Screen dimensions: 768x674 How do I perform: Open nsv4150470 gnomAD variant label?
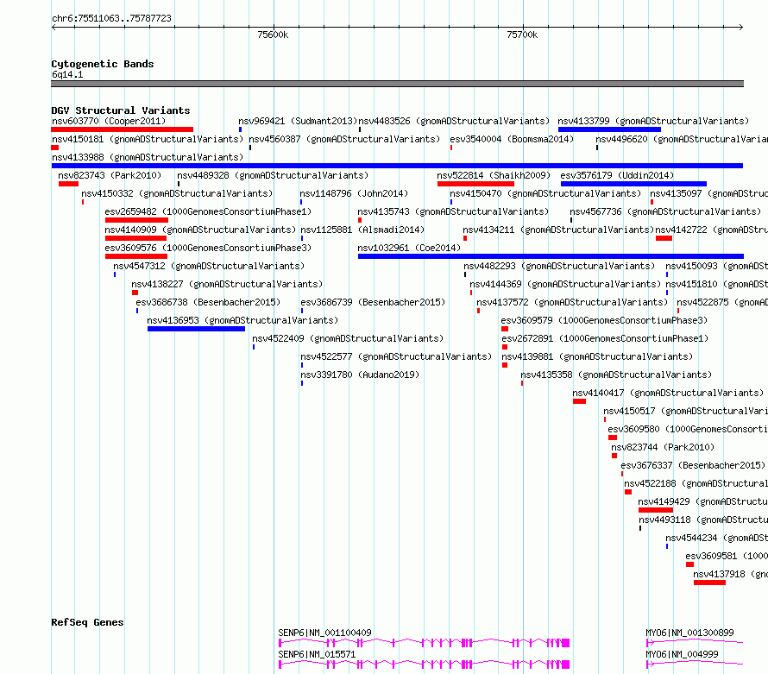click(545, 193)
